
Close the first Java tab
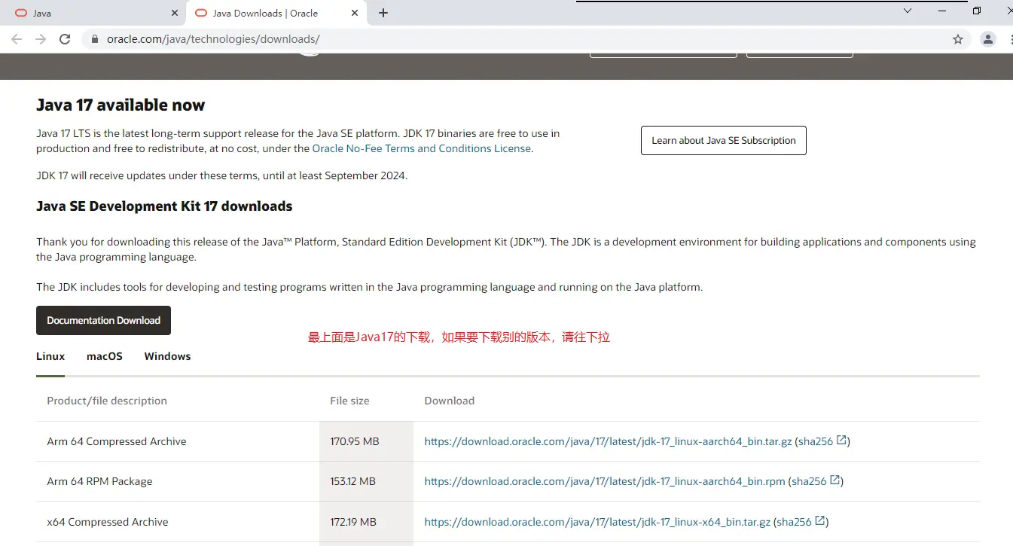(x=175, y=13)
